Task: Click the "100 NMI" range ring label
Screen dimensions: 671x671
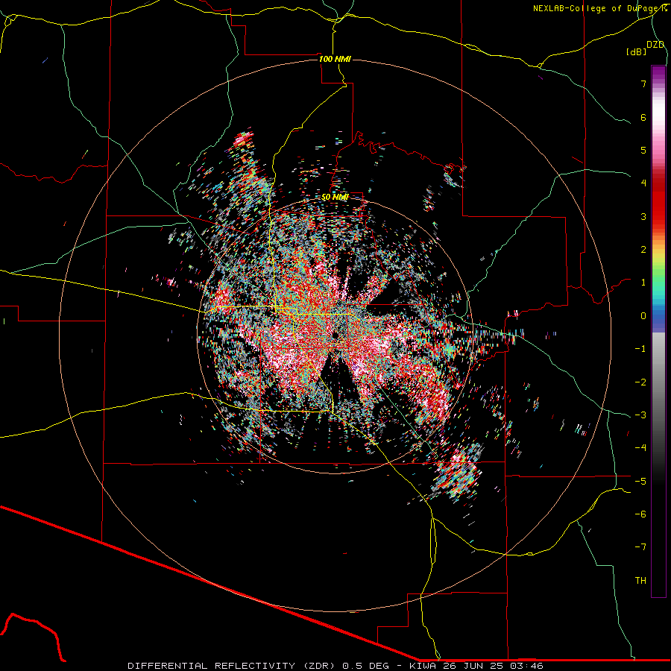Action: [335, 59]
